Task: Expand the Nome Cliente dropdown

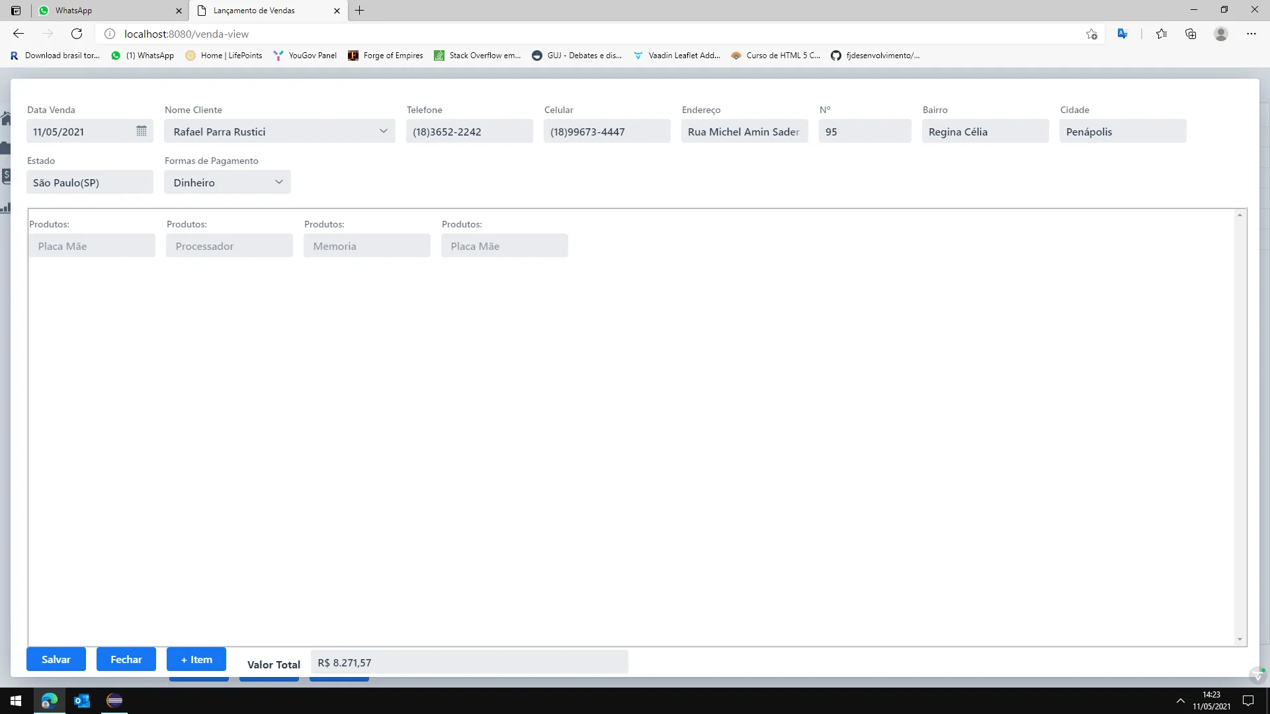Action: point(383,131)
